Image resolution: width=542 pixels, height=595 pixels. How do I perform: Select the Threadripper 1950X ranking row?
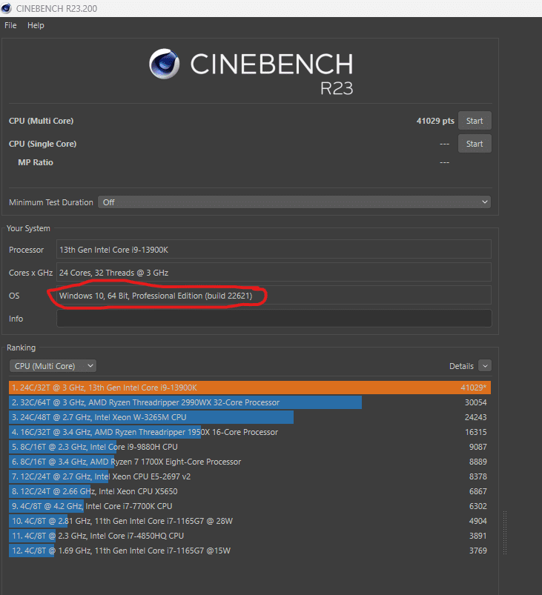point(250,432)
